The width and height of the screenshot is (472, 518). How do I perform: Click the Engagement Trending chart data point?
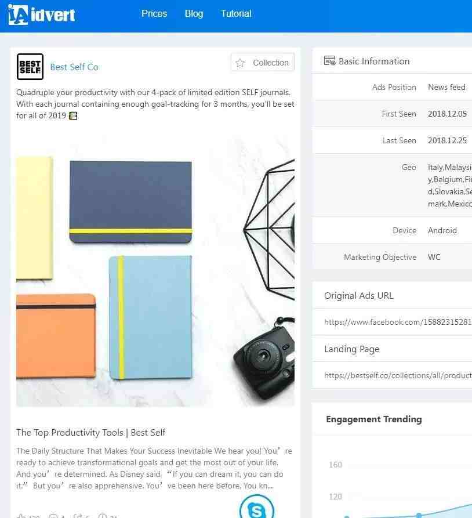(419, 515)
